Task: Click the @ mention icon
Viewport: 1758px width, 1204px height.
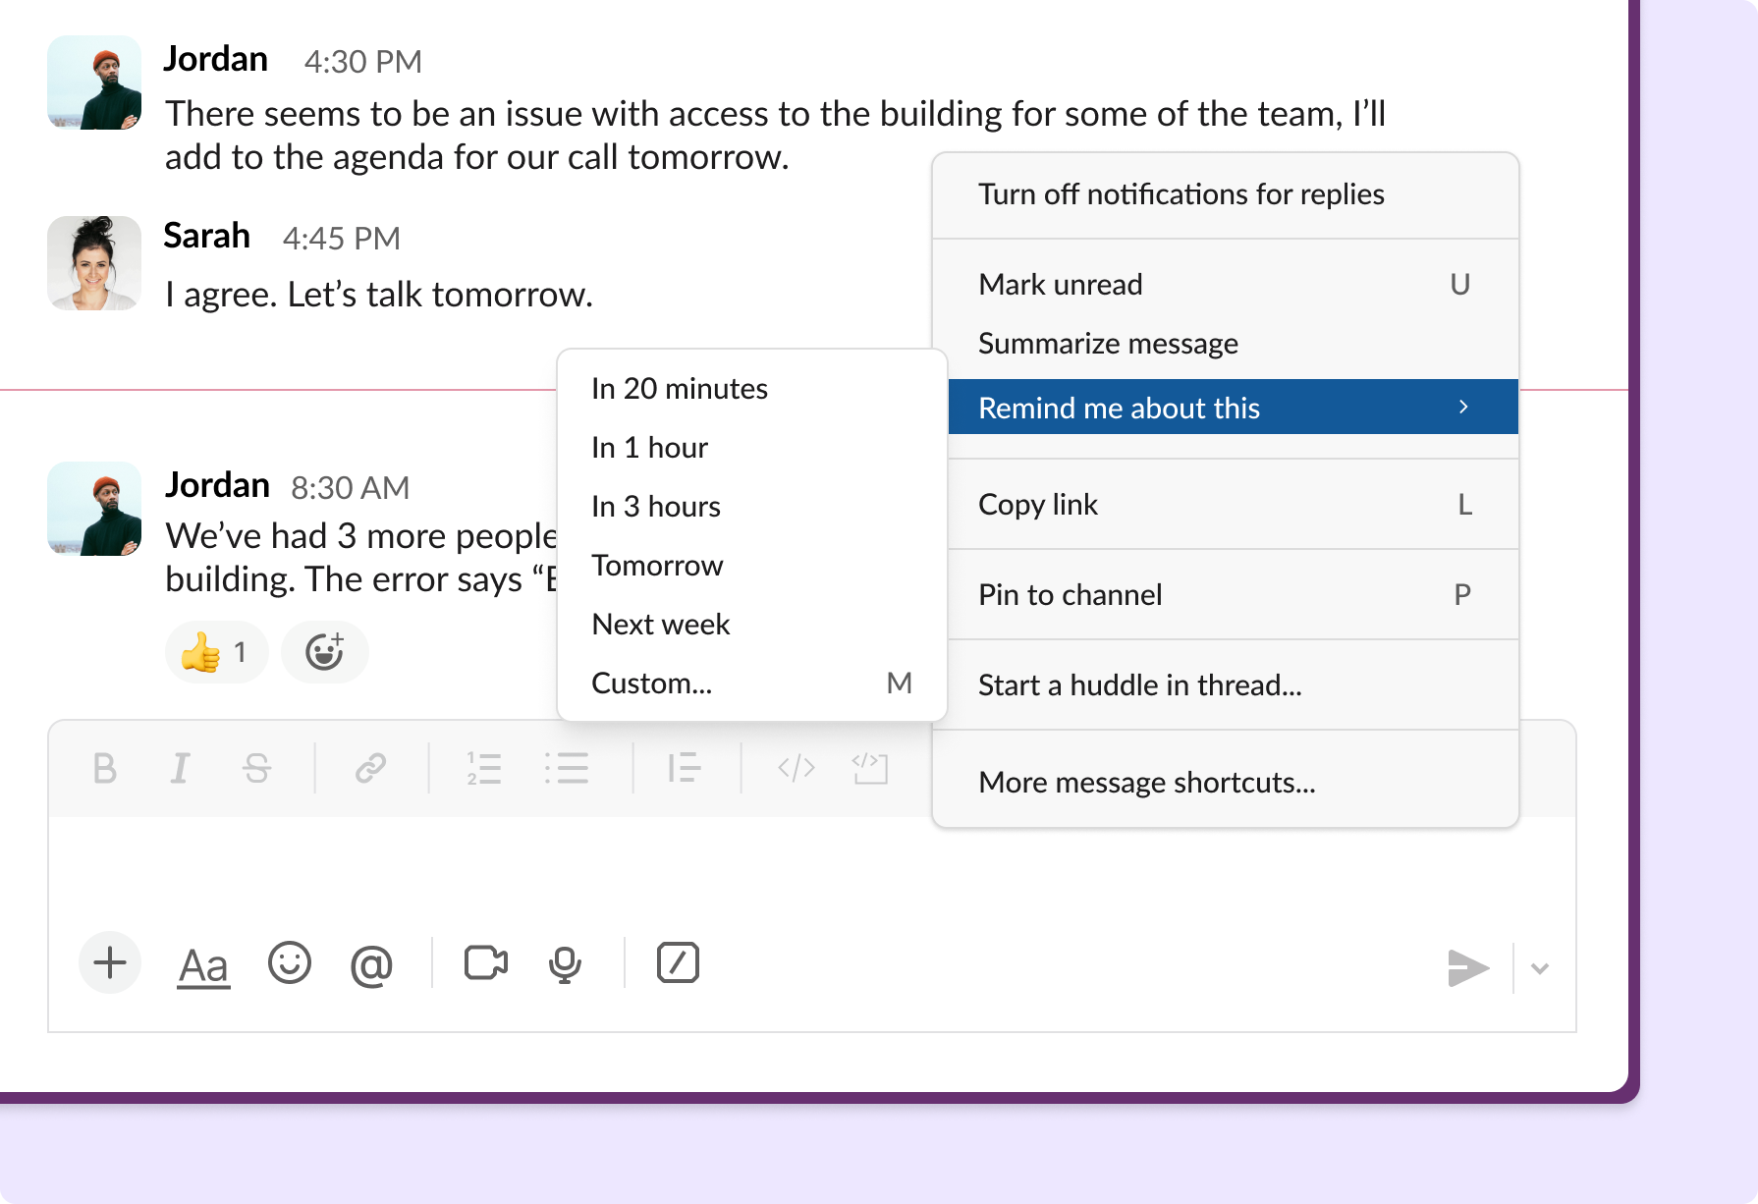Action: tap(371, 965)
